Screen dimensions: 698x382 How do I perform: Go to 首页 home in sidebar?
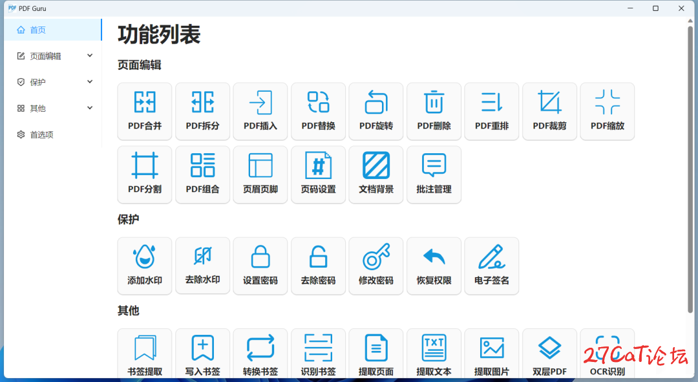[x=53, y=30]
